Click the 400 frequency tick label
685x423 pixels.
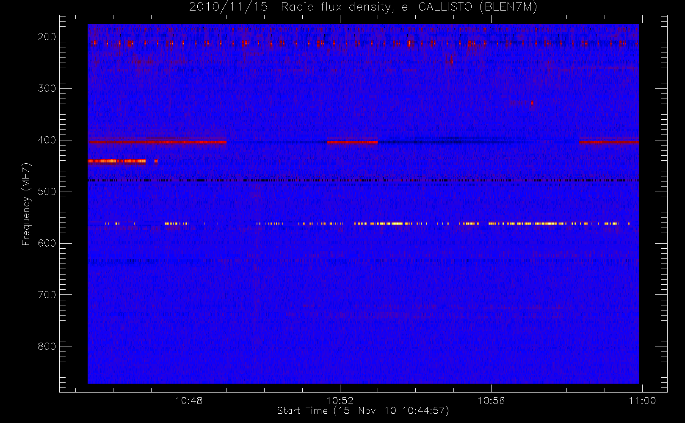(47, 140)
